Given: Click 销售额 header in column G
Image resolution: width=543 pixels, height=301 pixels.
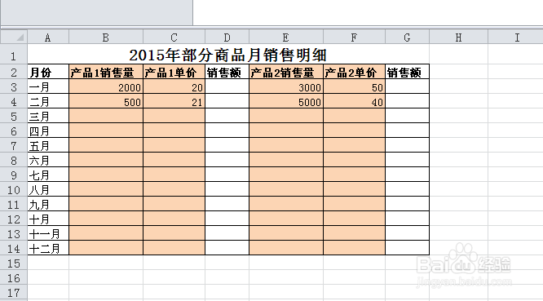Looking at the screenshot, I should pyautogui.click(x=408, y=72).
